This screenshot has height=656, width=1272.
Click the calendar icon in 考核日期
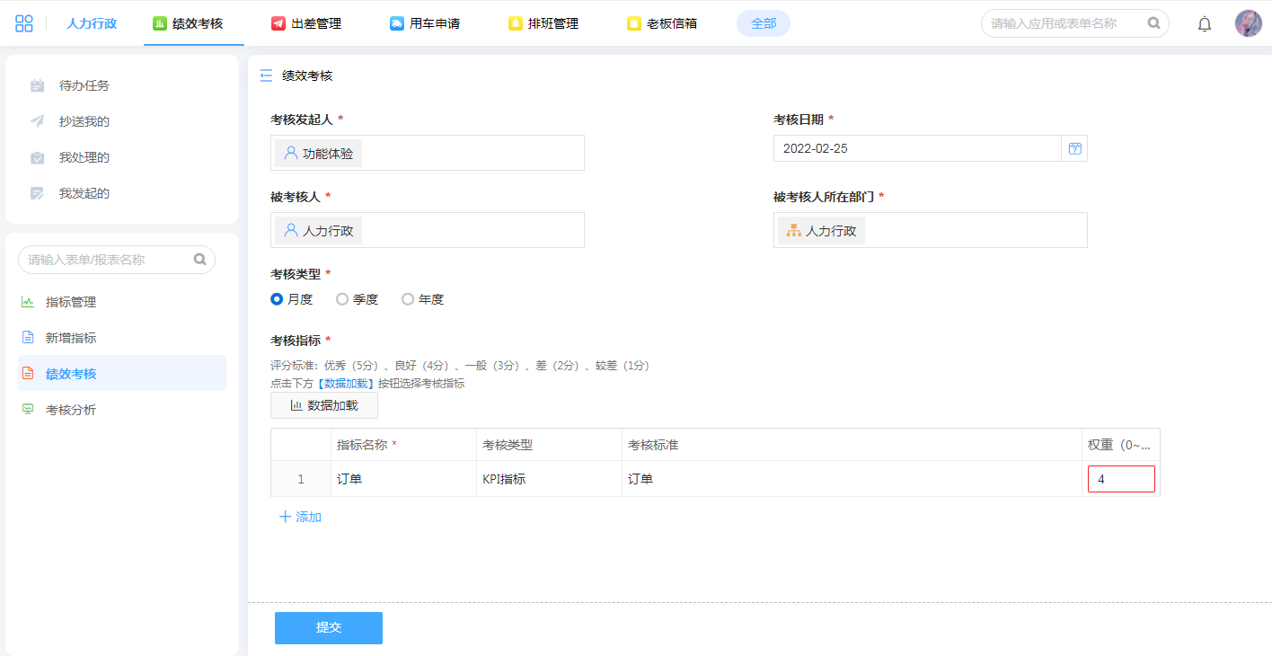tap(1074, 148)
